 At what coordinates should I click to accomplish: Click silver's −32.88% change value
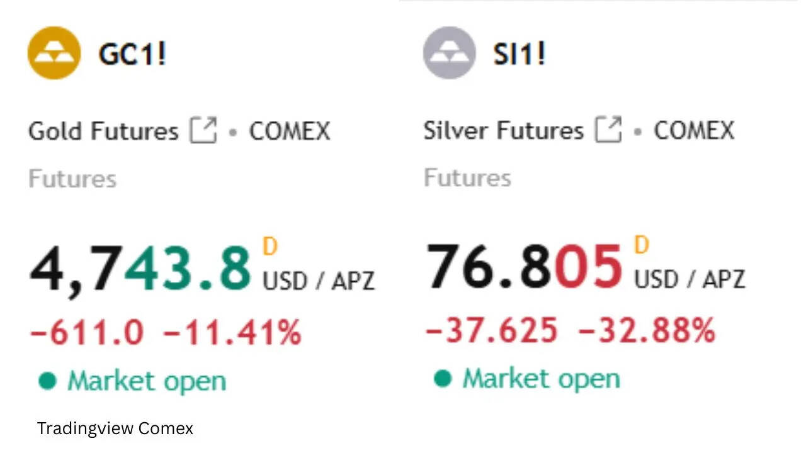point(646,330)
